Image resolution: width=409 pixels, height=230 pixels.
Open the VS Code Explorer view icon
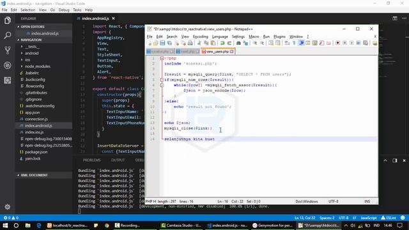click(7, 20)
